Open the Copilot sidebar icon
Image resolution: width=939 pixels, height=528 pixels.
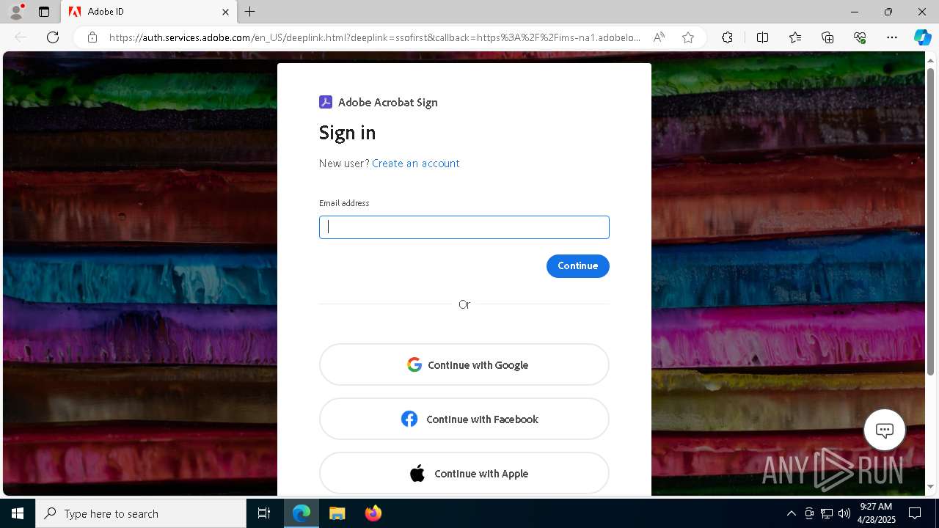click(x=922, y=37)
